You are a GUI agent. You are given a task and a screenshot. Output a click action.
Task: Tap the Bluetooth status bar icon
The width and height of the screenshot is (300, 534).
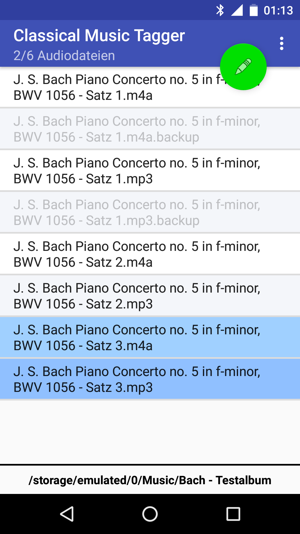pos(220,11)
